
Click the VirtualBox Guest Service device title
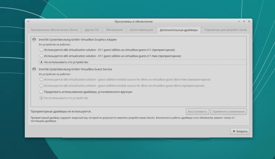pyautogui.click(x=75, y=69)
